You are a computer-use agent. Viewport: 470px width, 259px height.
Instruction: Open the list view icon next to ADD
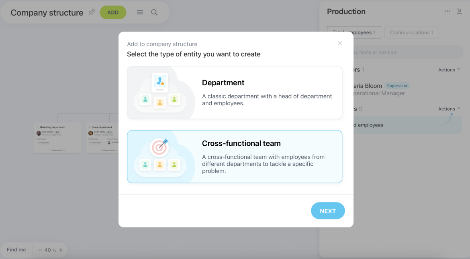click(140, 12)
